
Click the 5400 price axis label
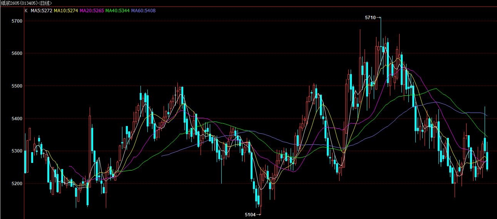pyautogui.click(x=17, y=119)
